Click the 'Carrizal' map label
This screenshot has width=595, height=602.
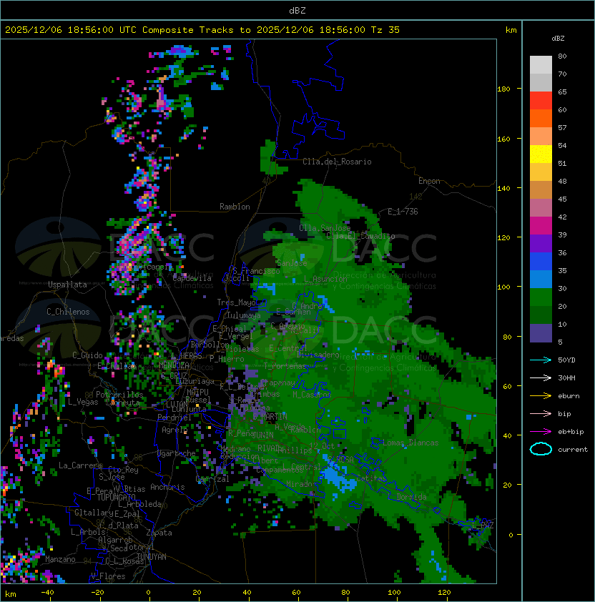coord(212,479)
